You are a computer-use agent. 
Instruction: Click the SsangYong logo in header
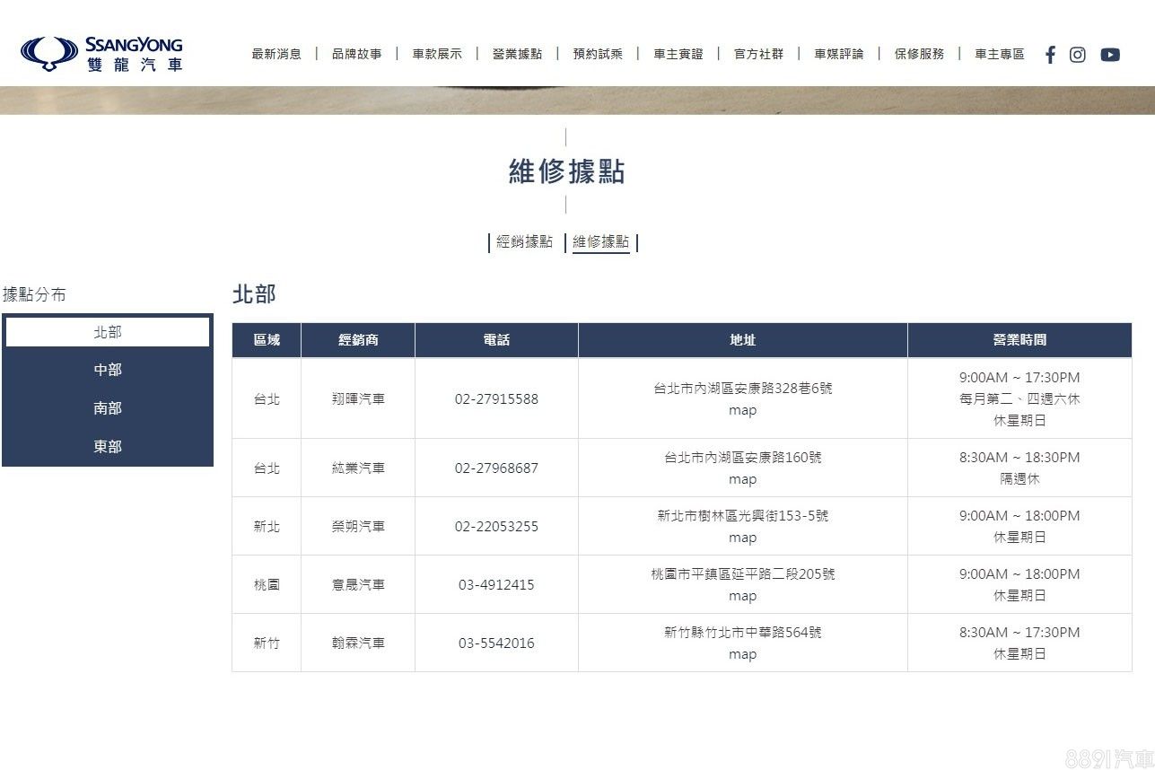[x=101, y=54]
